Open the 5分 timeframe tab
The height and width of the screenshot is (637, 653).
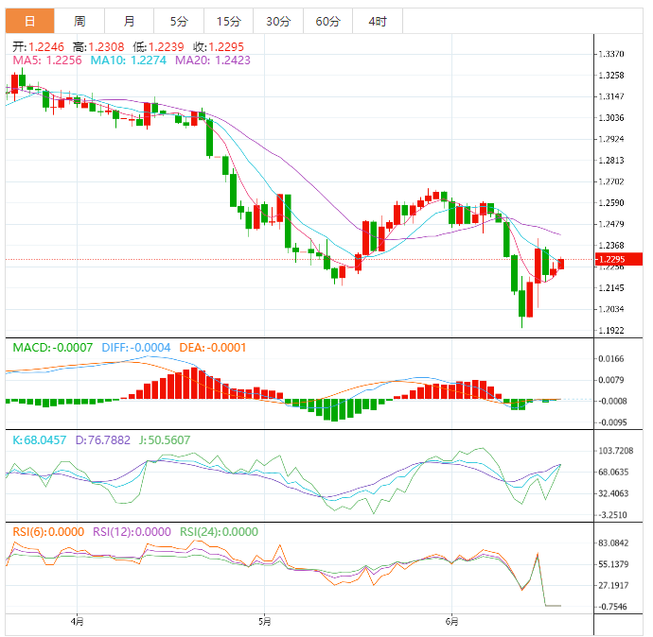(x=179, y=21)
